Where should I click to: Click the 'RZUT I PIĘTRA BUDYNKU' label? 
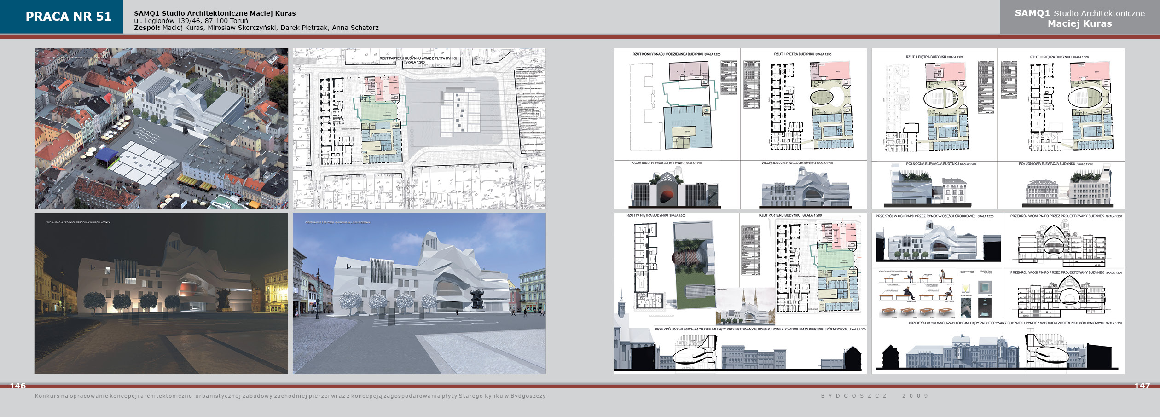pyautogui.click(x=803, y=54)
